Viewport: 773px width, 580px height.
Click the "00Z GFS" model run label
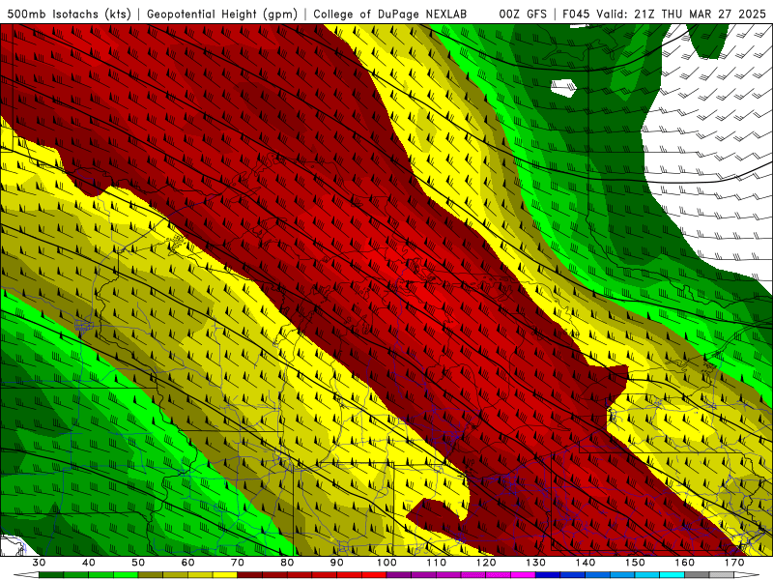523,14
